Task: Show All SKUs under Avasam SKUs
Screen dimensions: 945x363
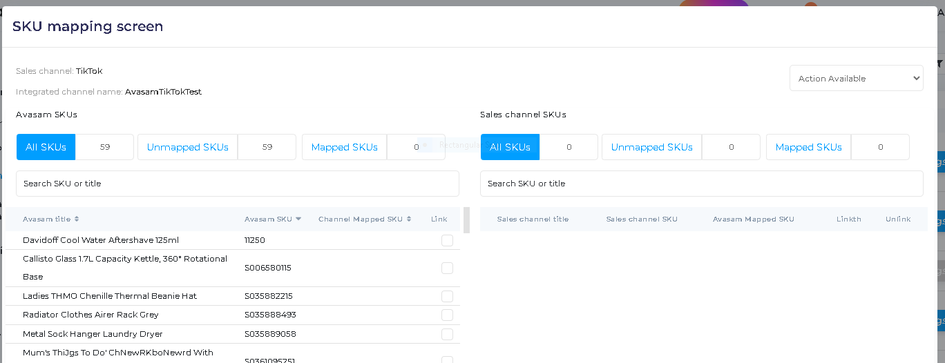Action: [46, 147]
